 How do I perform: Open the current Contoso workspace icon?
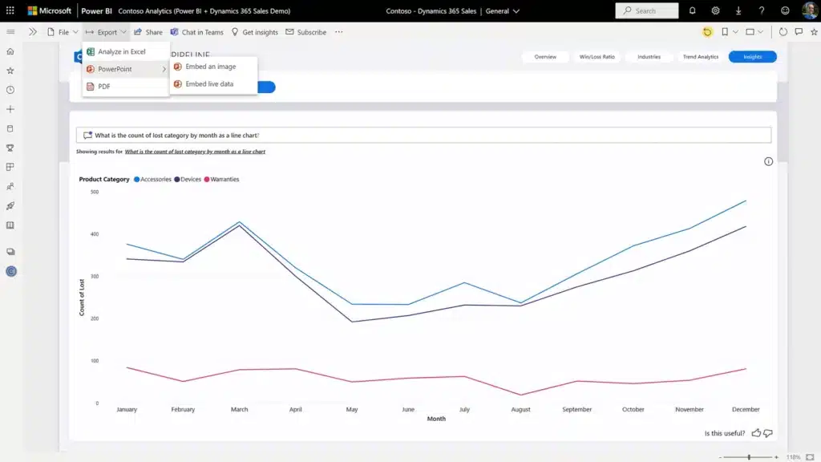pyautogui.click(x=11, y=271)
